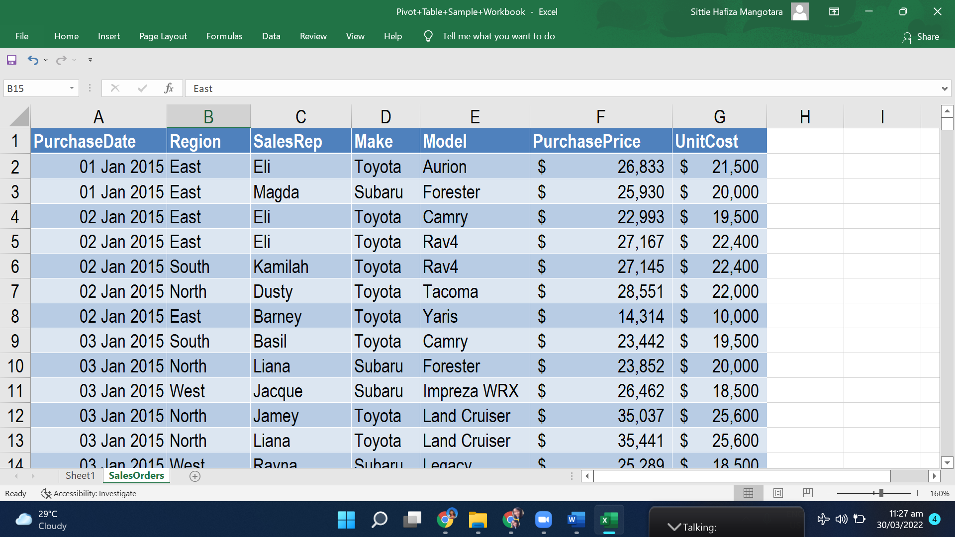The height and width of the screenshot is (537, 955).
Task: Open Customize Quick Access Toolbar dropdown
Action: (90, 60)
